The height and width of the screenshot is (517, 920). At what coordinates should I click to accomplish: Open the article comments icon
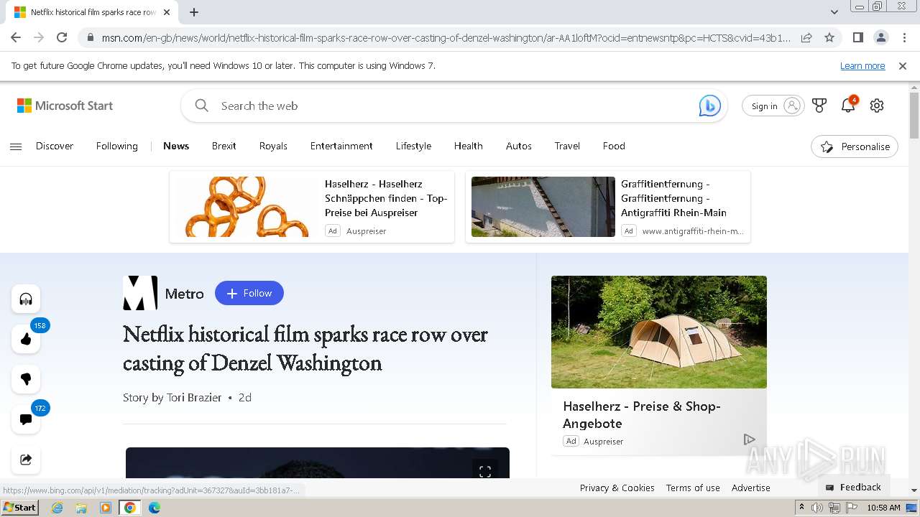(26, 419)
